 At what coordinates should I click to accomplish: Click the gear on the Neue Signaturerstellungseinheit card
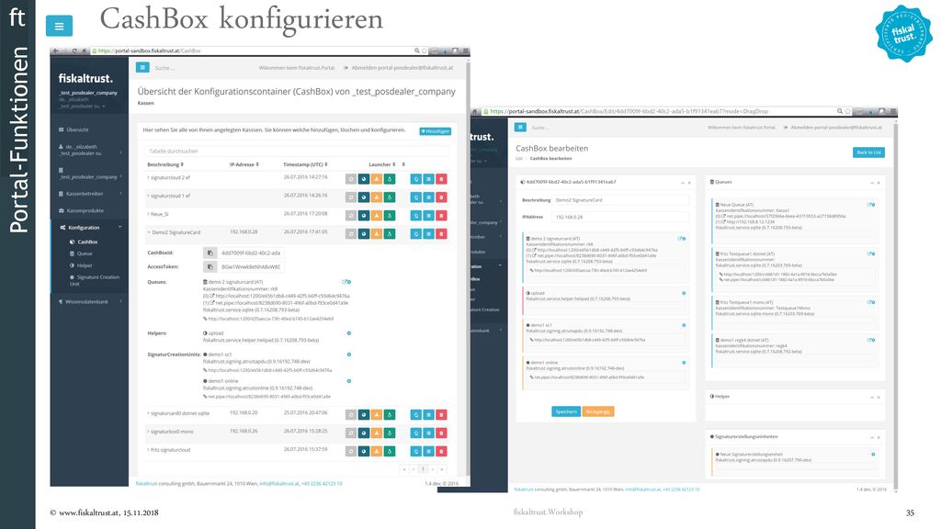[873, 454]
